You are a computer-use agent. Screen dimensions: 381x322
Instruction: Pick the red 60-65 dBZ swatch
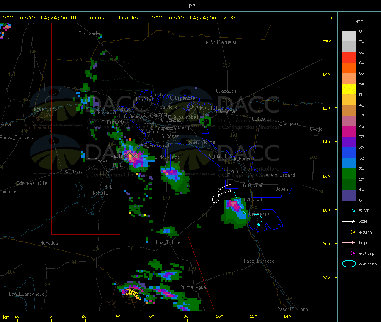coord(349,57)
